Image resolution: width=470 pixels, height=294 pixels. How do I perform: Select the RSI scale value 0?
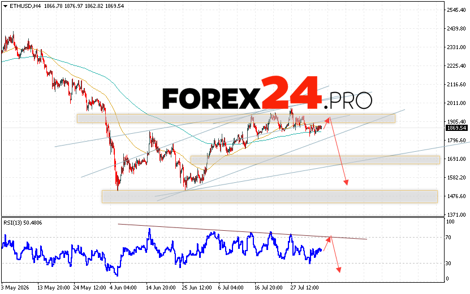tap(447, 279)
